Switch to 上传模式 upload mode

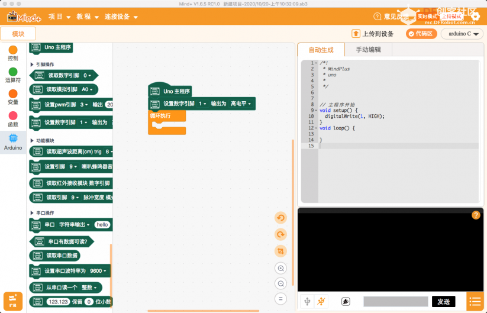pos(452,17)
